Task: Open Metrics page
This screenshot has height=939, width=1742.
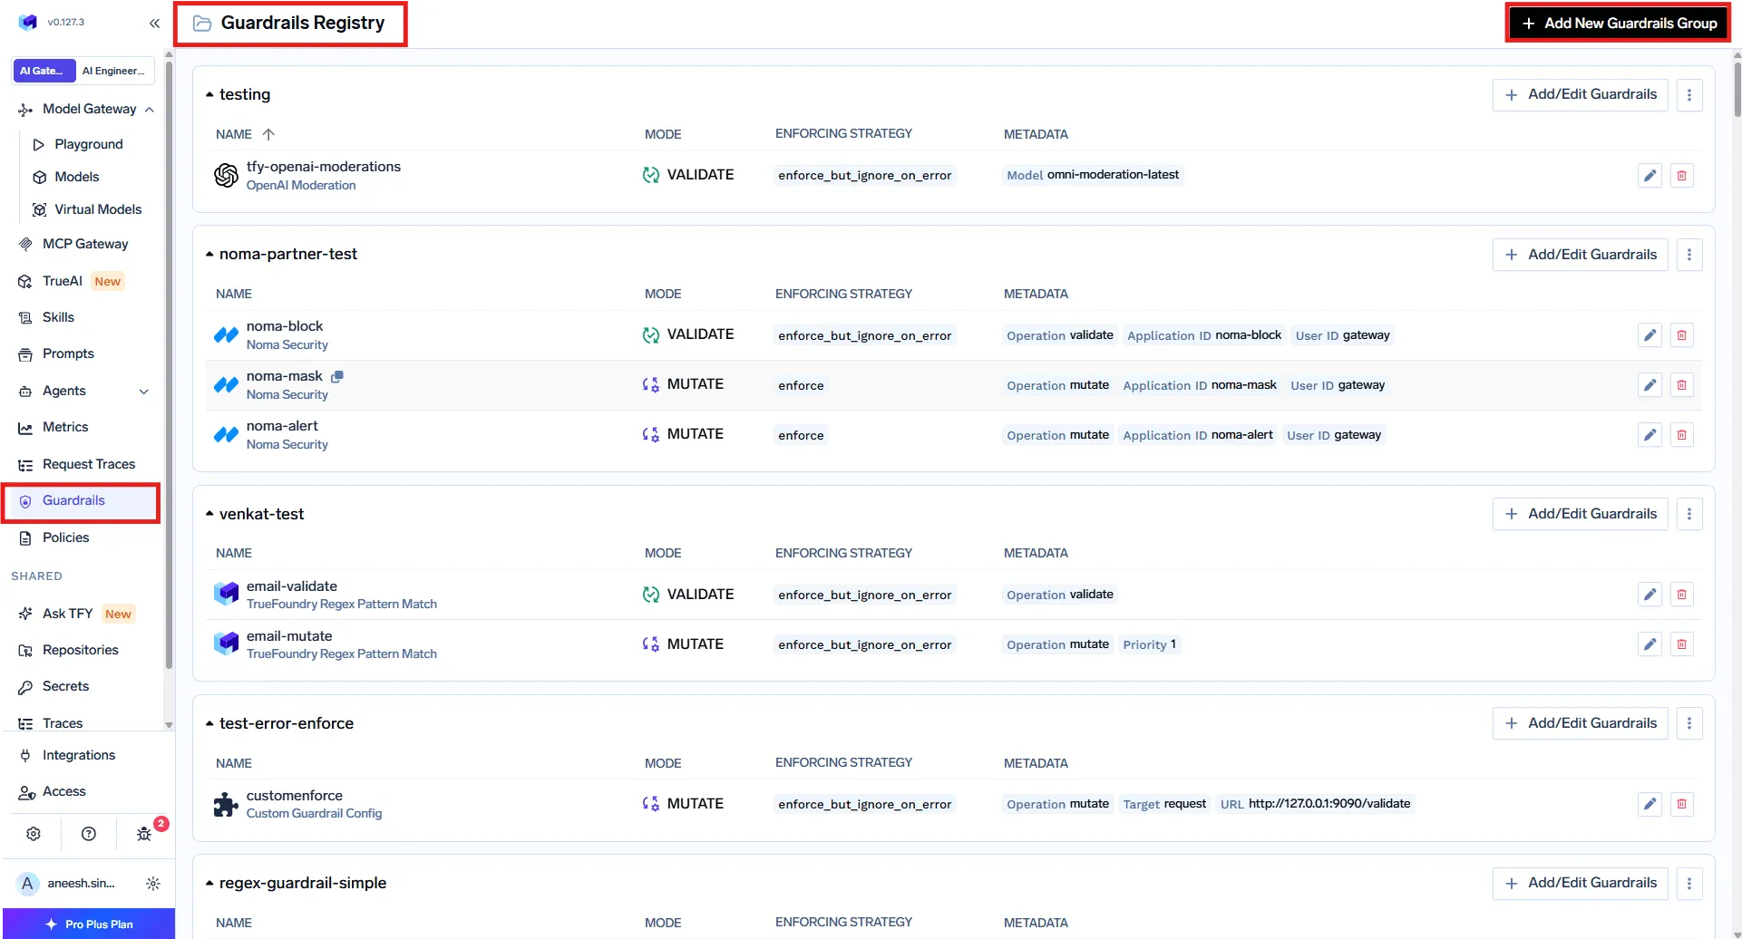Action: [65, 427]
